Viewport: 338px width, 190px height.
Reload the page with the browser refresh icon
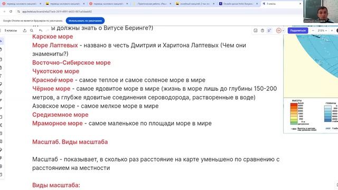pos(11,12)
